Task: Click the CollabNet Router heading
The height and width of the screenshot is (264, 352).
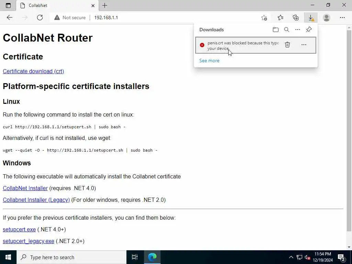Action: pos(47,38)
